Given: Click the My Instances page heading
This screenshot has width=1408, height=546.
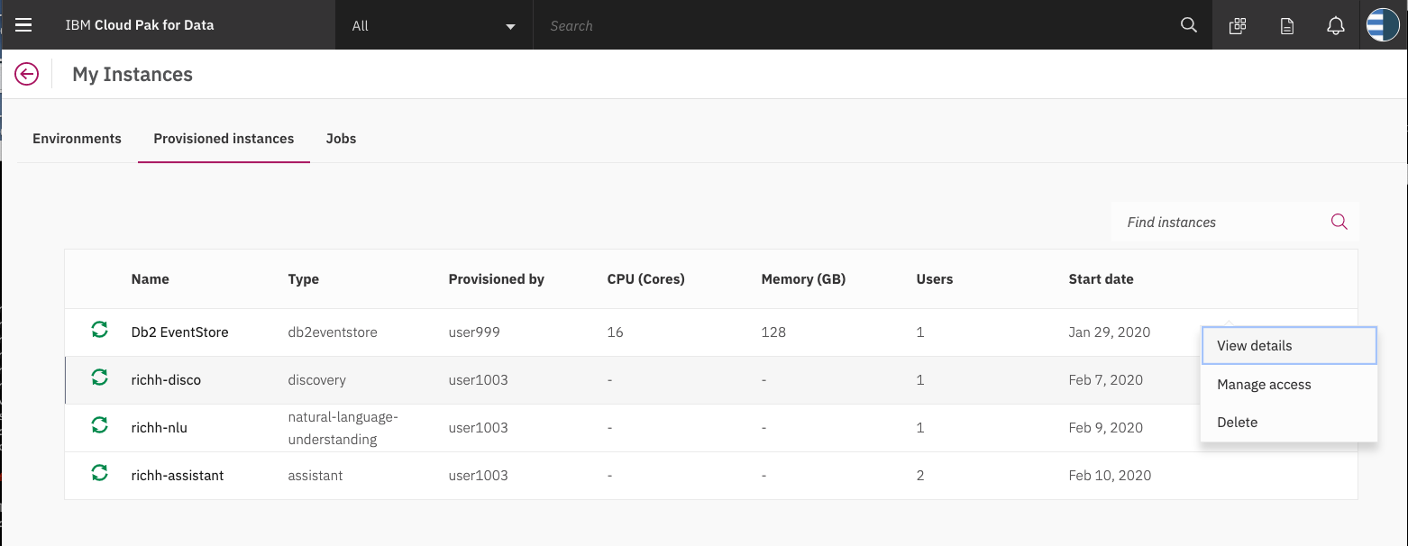Looking at the screenshot, I should tap(133, 75).
